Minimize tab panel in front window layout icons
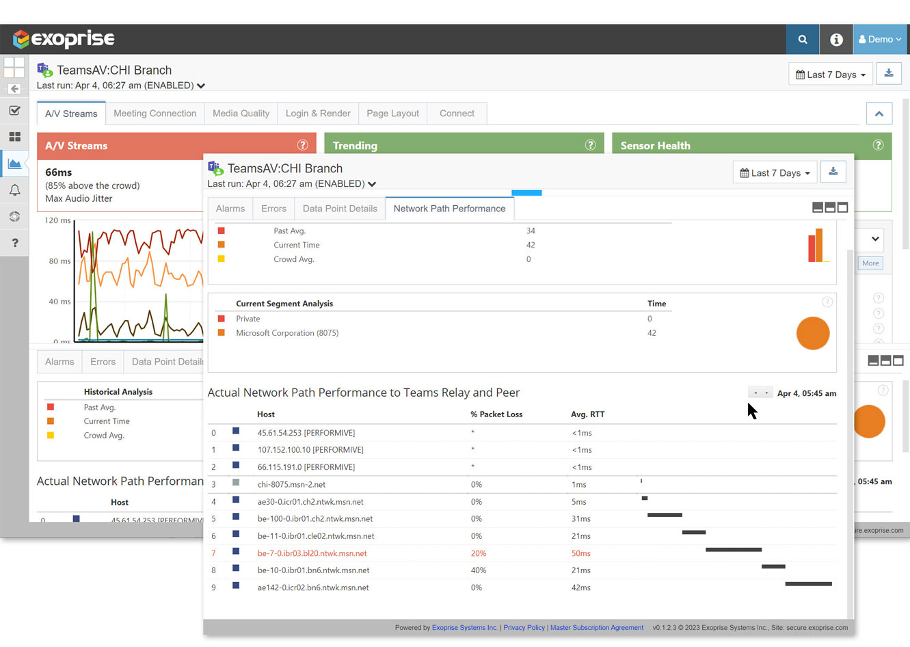 (818, 207)
